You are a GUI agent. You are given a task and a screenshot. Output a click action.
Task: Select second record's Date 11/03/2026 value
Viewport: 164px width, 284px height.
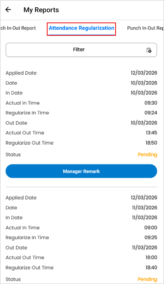click(145, 208)
